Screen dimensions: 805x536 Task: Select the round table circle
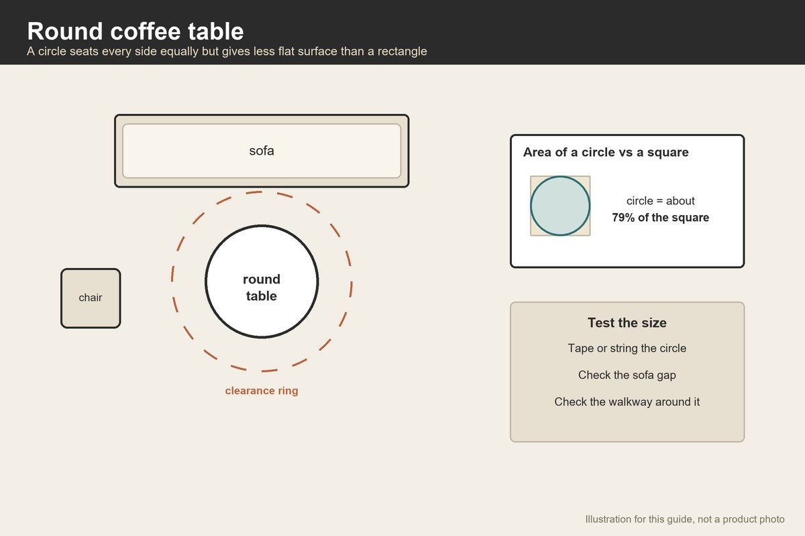(x=262, y=281)
